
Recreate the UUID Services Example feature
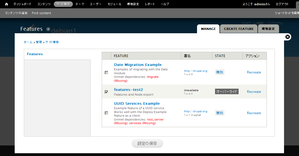pos(254,113)
